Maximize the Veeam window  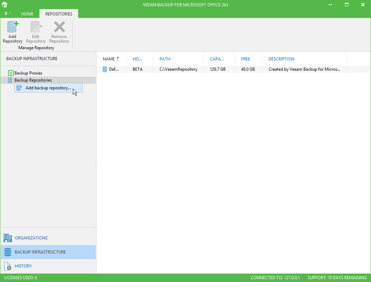[347, 5]
